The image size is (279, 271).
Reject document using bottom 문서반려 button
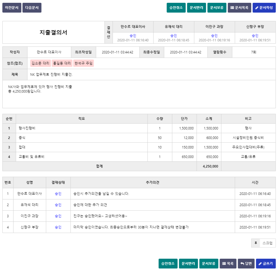pyautogui.click(x=188, y=263)
